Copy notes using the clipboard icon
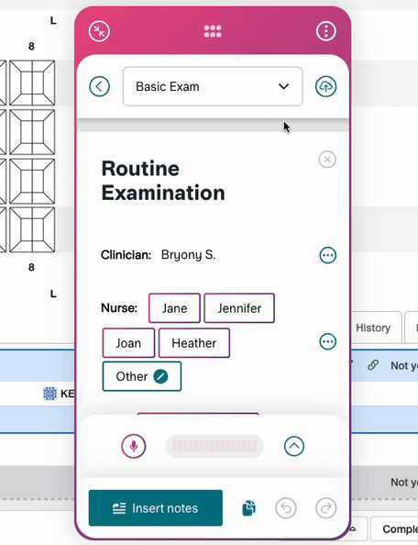This screenshot has height=545, width=418. [248, 508]
